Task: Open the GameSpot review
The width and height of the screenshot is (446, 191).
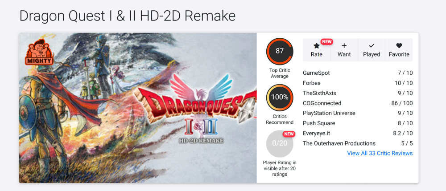Action: (x=358, y=73)
